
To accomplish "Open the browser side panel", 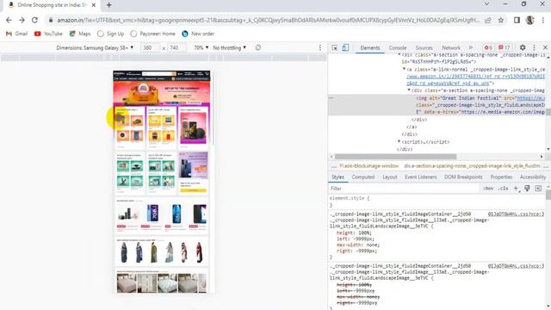I will pos(517,21).
